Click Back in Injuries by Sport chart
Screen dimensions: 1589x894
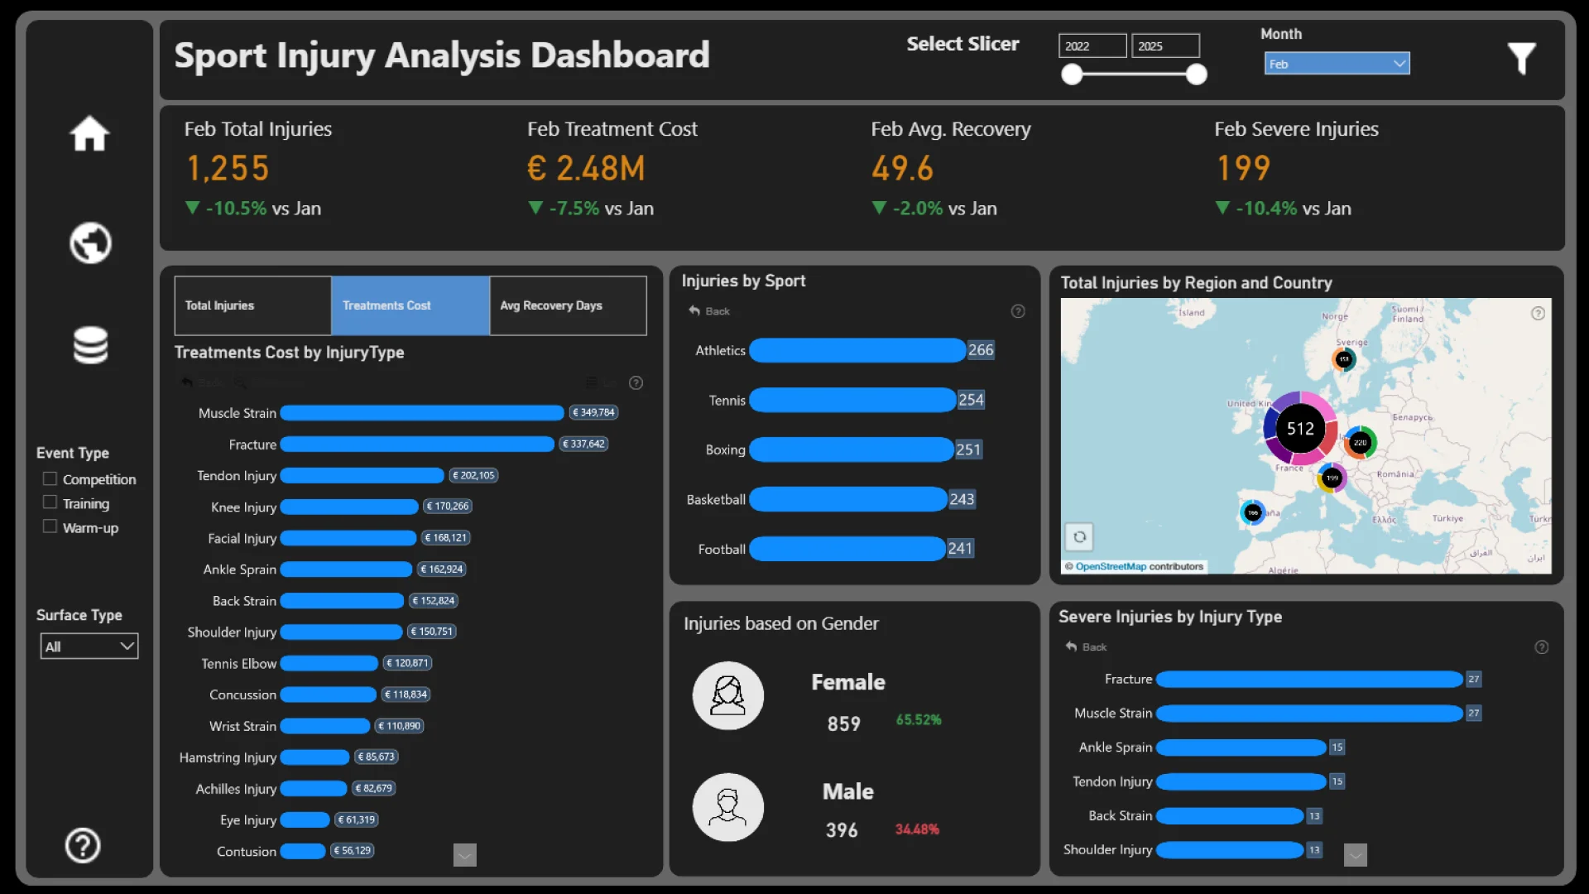pyautogui.click(x=709, y=311)
